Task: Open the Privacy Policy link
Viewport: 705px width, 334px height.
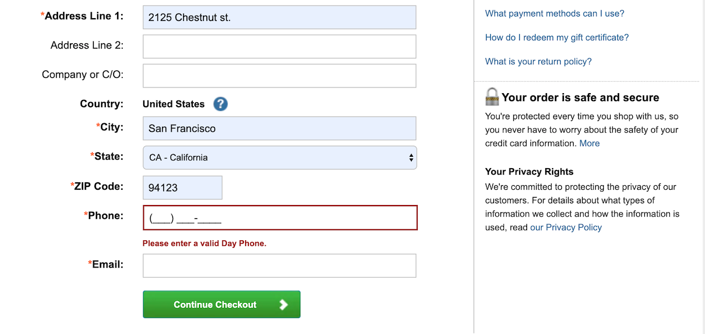Action: (566, 227)
